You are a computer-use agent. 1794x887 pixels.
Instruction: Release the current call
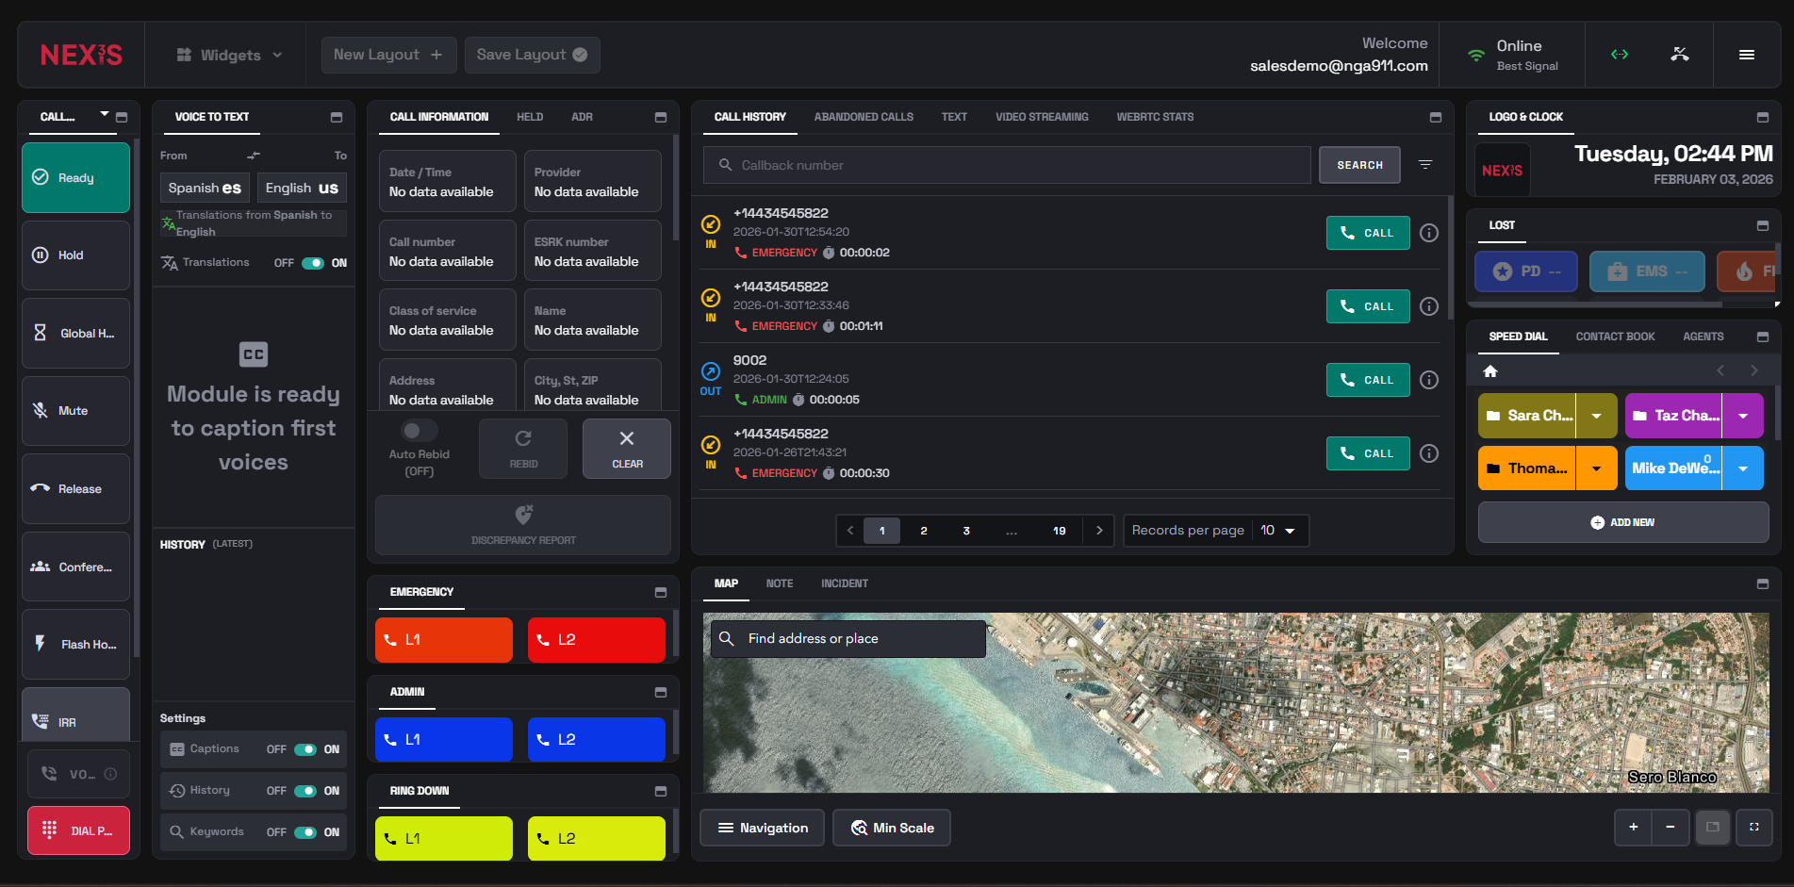coord(75,489)
